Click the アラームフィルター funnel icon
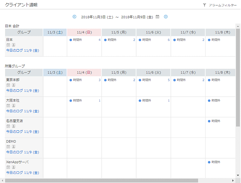241x183 pixels. pyautogui.click(x=205, y=5)
